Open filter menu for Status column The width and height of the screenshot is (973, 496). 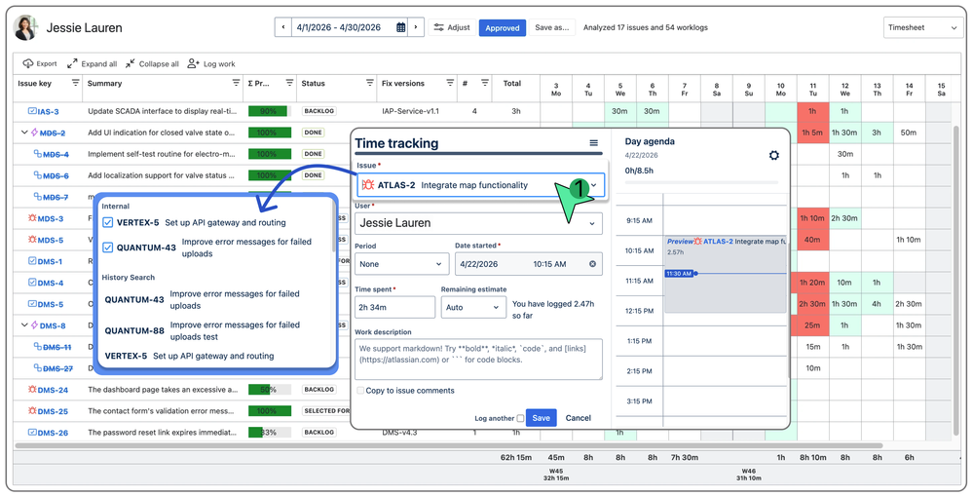tap(370, 83)
